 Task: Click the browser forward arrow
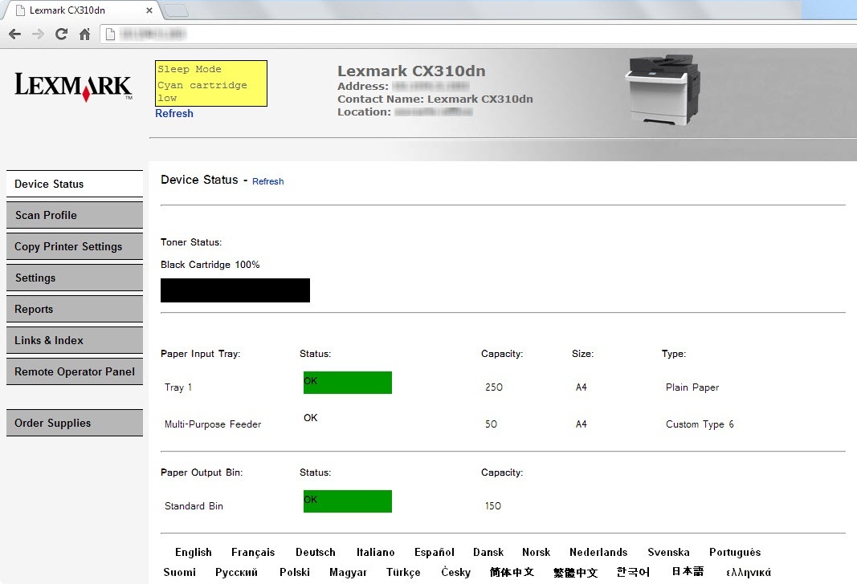point(37,34)
